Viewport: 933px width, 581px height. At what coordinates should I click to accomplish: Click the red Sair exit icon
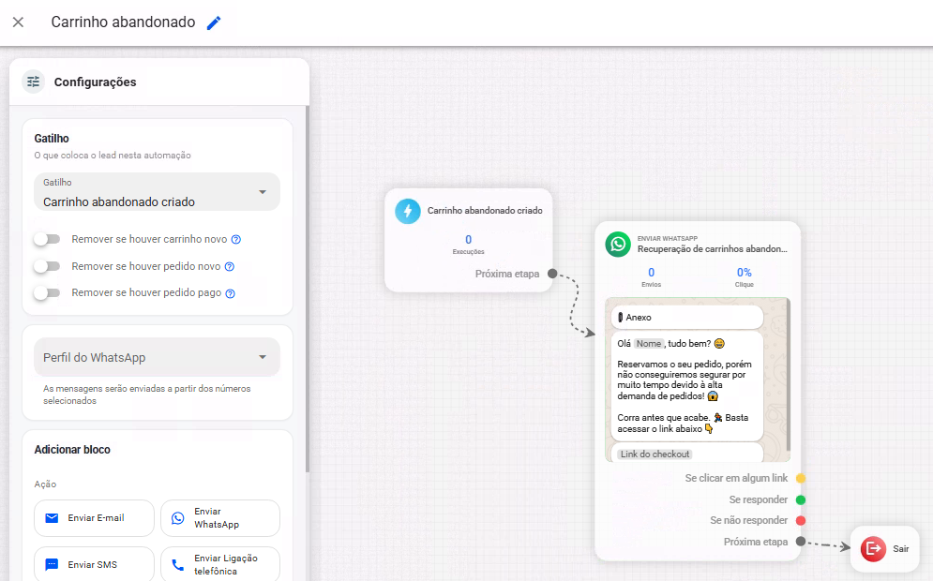point(873,549)
